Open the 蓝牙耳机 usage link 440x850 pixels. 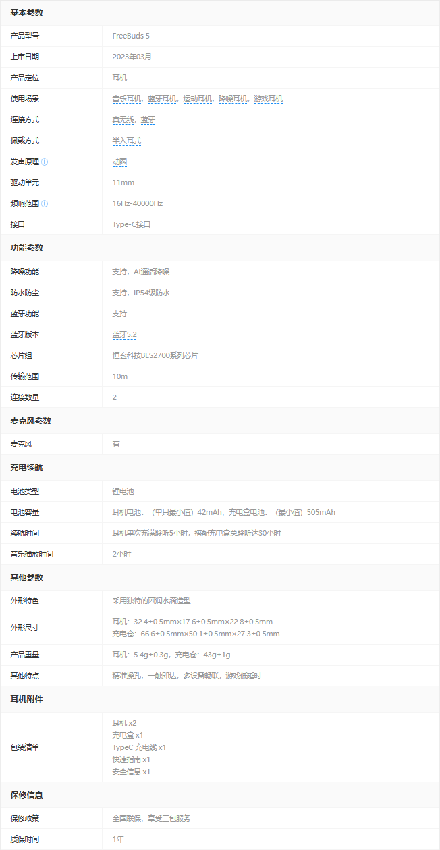click(x=162, y=99)
